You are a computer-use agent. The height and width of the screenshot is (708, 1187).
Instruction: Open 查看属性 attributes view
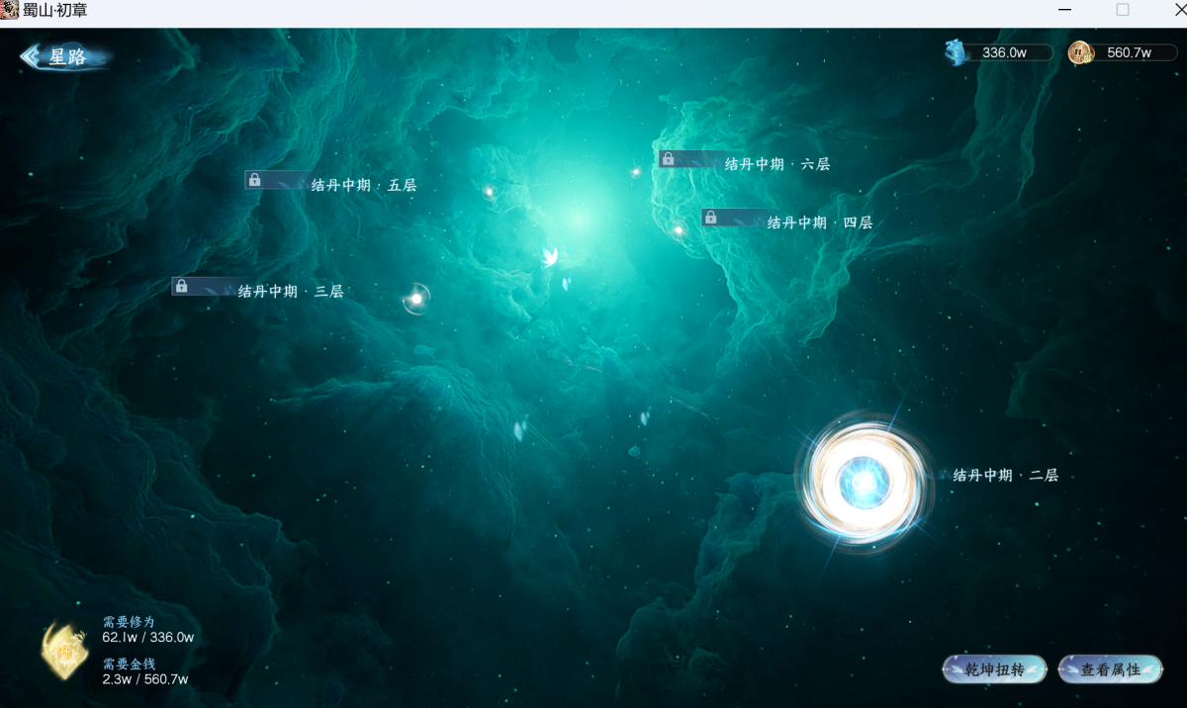1110,669
